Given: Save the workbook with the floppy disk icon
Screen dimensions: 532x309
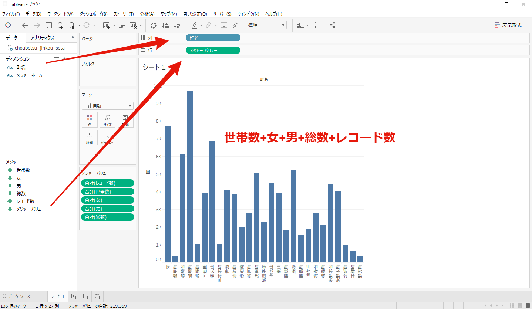Looking at the screenshot, I should point(48,25).
